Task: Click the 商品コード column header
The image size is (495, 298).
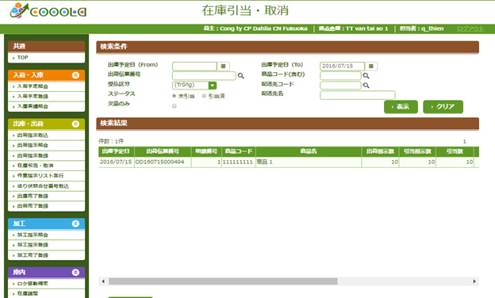Action: 239,151
